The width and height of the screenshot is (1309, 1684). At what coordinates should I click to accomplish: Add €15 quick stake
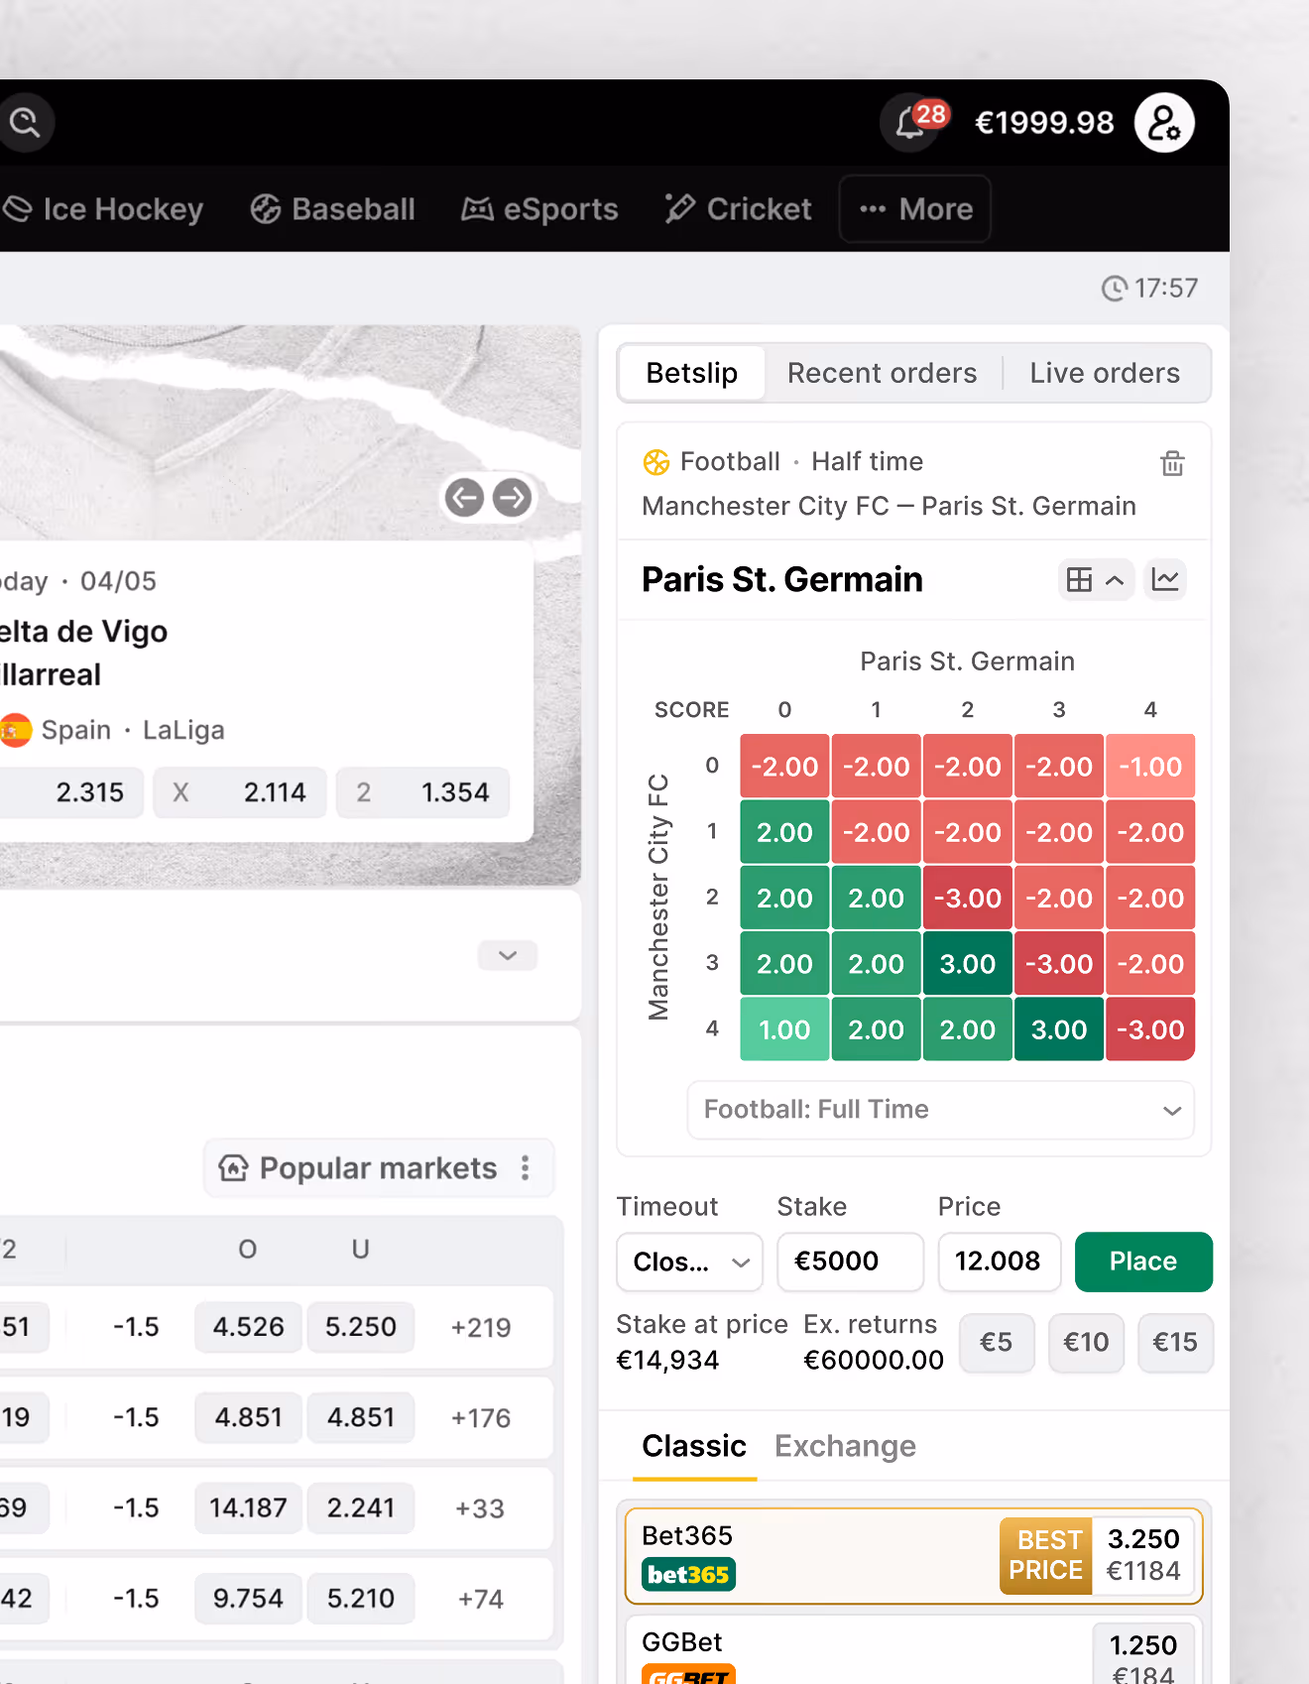tap(1175, 1343)
